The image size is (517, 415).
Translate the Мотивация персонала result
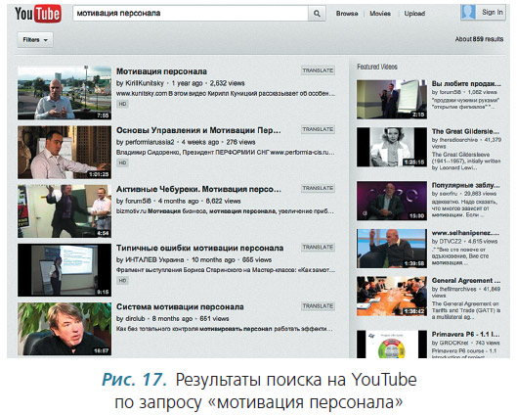click(x=318, y=70)
